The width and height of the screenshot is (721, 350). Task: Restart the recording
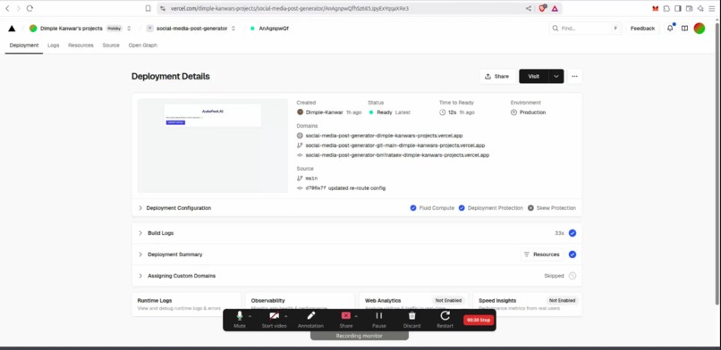445,320
